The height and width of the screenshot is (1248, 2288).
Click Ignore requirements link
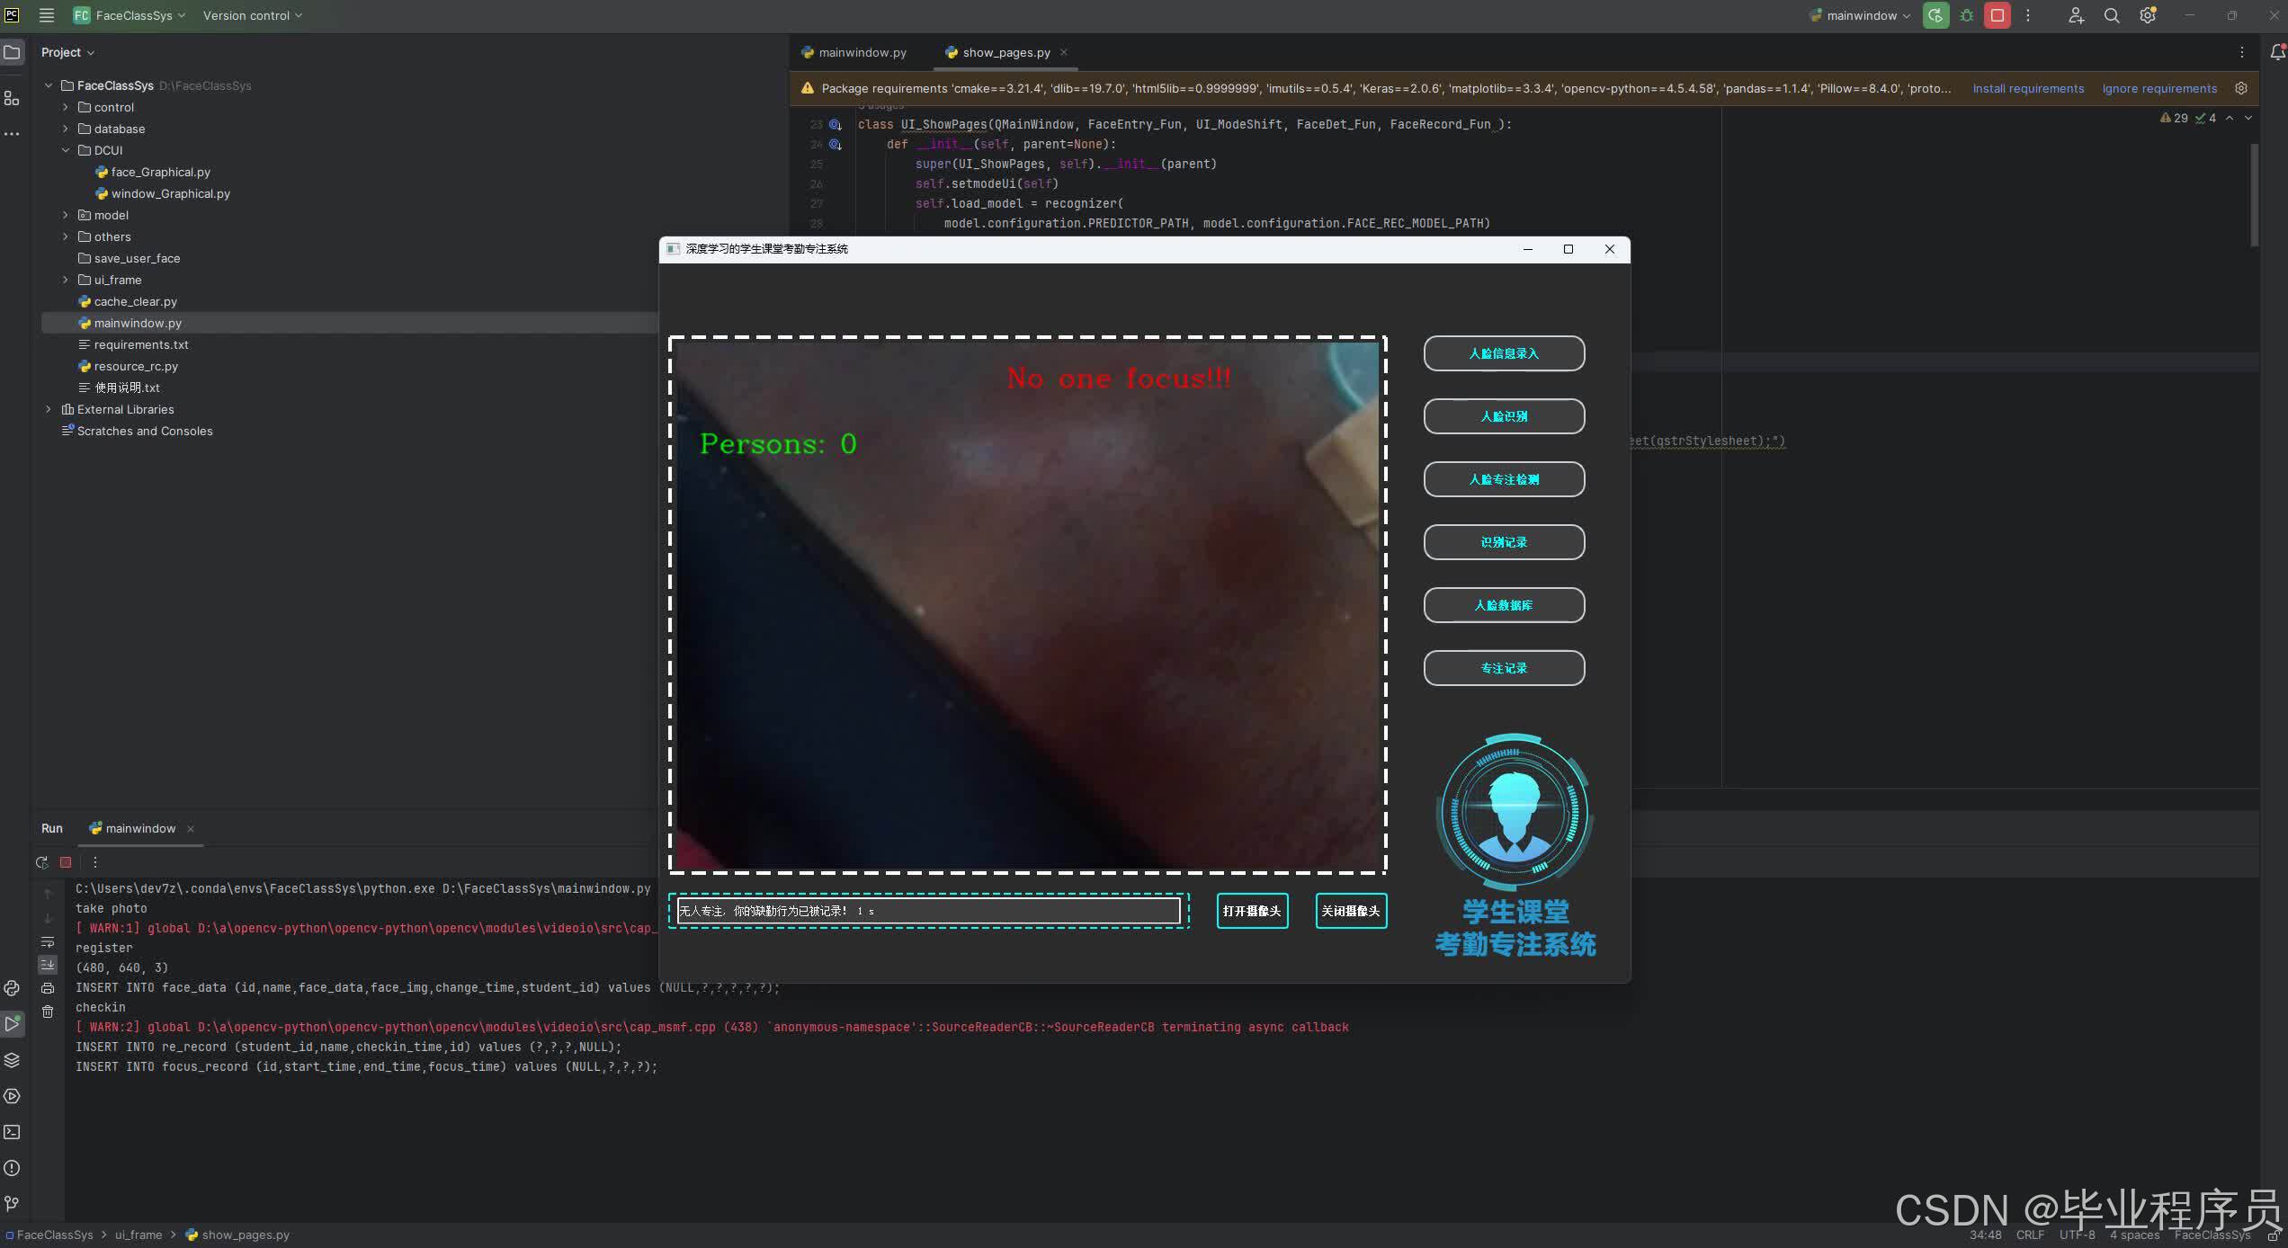click(2159, 88)
